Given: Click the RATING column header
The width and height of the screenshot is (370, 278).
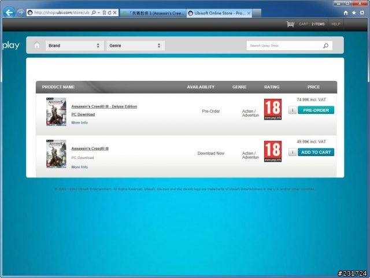Looking at the screenshot, I should (272, 87).
